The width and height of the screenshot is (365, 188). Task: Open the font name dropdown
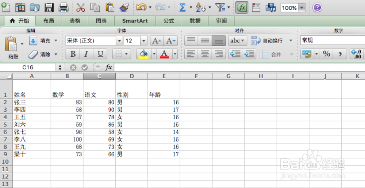pyautogui.click(x=119, y=41)
